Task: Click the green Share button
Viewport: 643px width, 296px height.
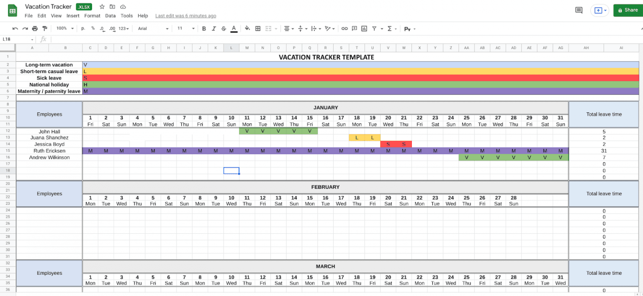Action: 628,10
